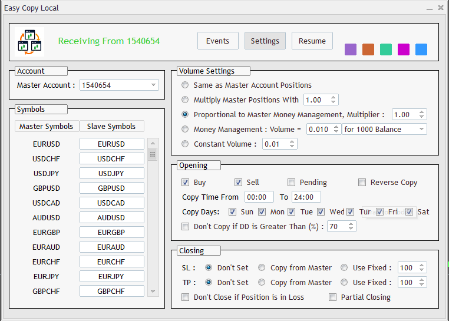Toggle the Sat copy day checkbox
449x321 pixels.
(409, 212)
